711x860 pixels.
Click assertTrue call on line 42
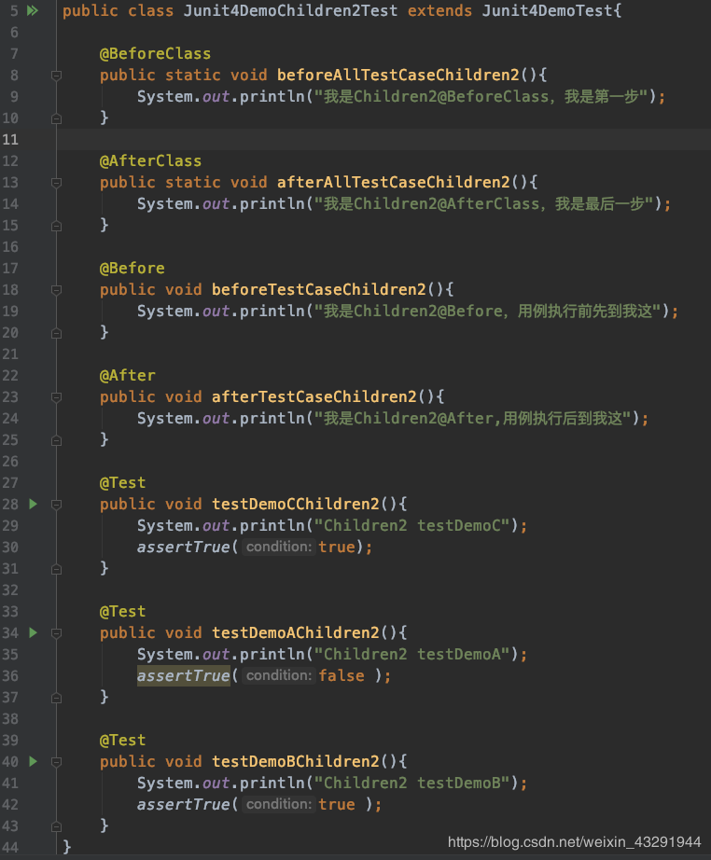click(x=183, y=805)
